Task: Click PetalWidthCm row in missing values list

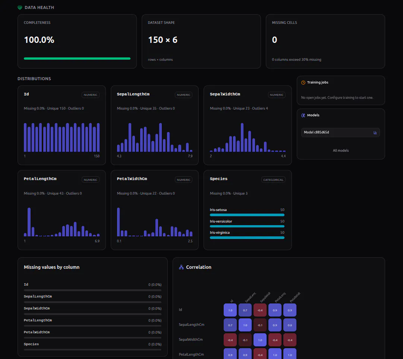Action: pos(92,334)
